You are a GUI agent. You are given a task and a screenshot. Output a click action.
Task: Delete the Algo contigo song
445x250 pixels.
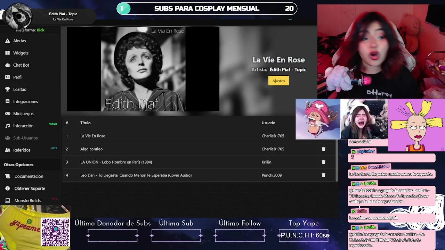tap(323, 149)
